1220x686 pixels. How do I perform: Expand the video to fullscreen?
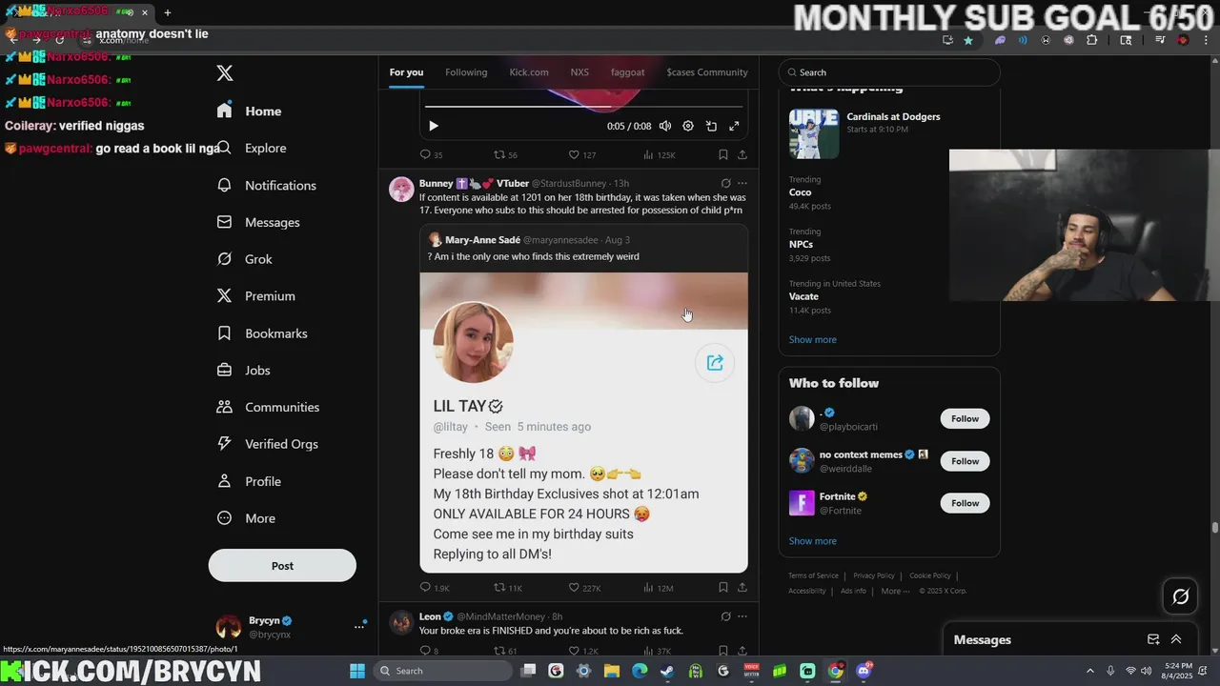(x=734, y=126)
